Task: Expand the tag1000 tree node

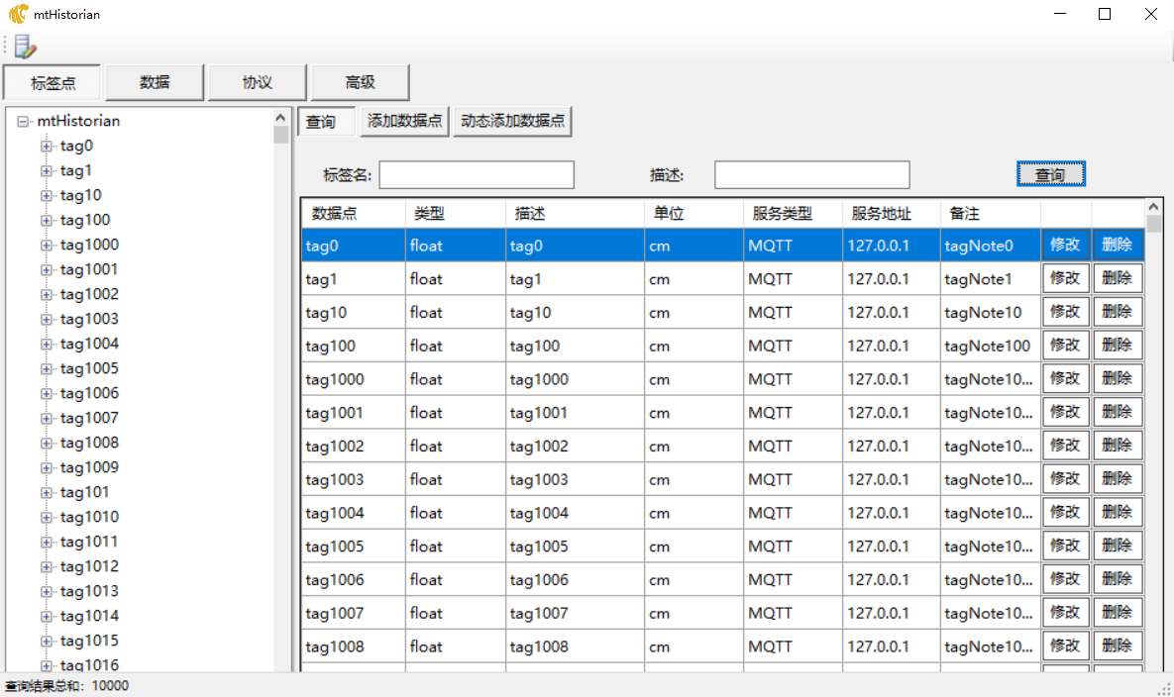Action: 46,246
